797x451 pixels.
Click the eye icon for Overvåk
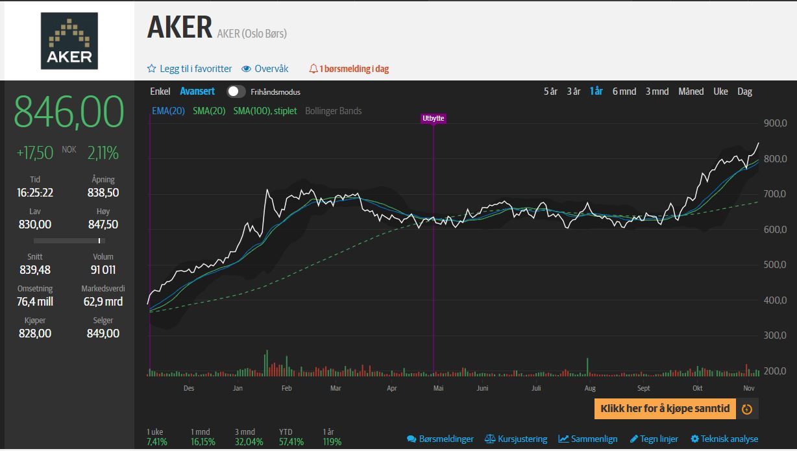click(x=247, y=69)
